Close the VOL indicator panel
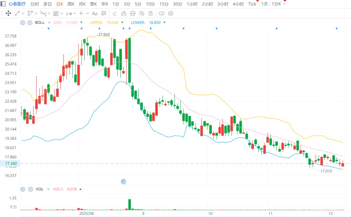The height and width of the screenshot is (217, 351). pyautogui.click(x=30, y=189)
